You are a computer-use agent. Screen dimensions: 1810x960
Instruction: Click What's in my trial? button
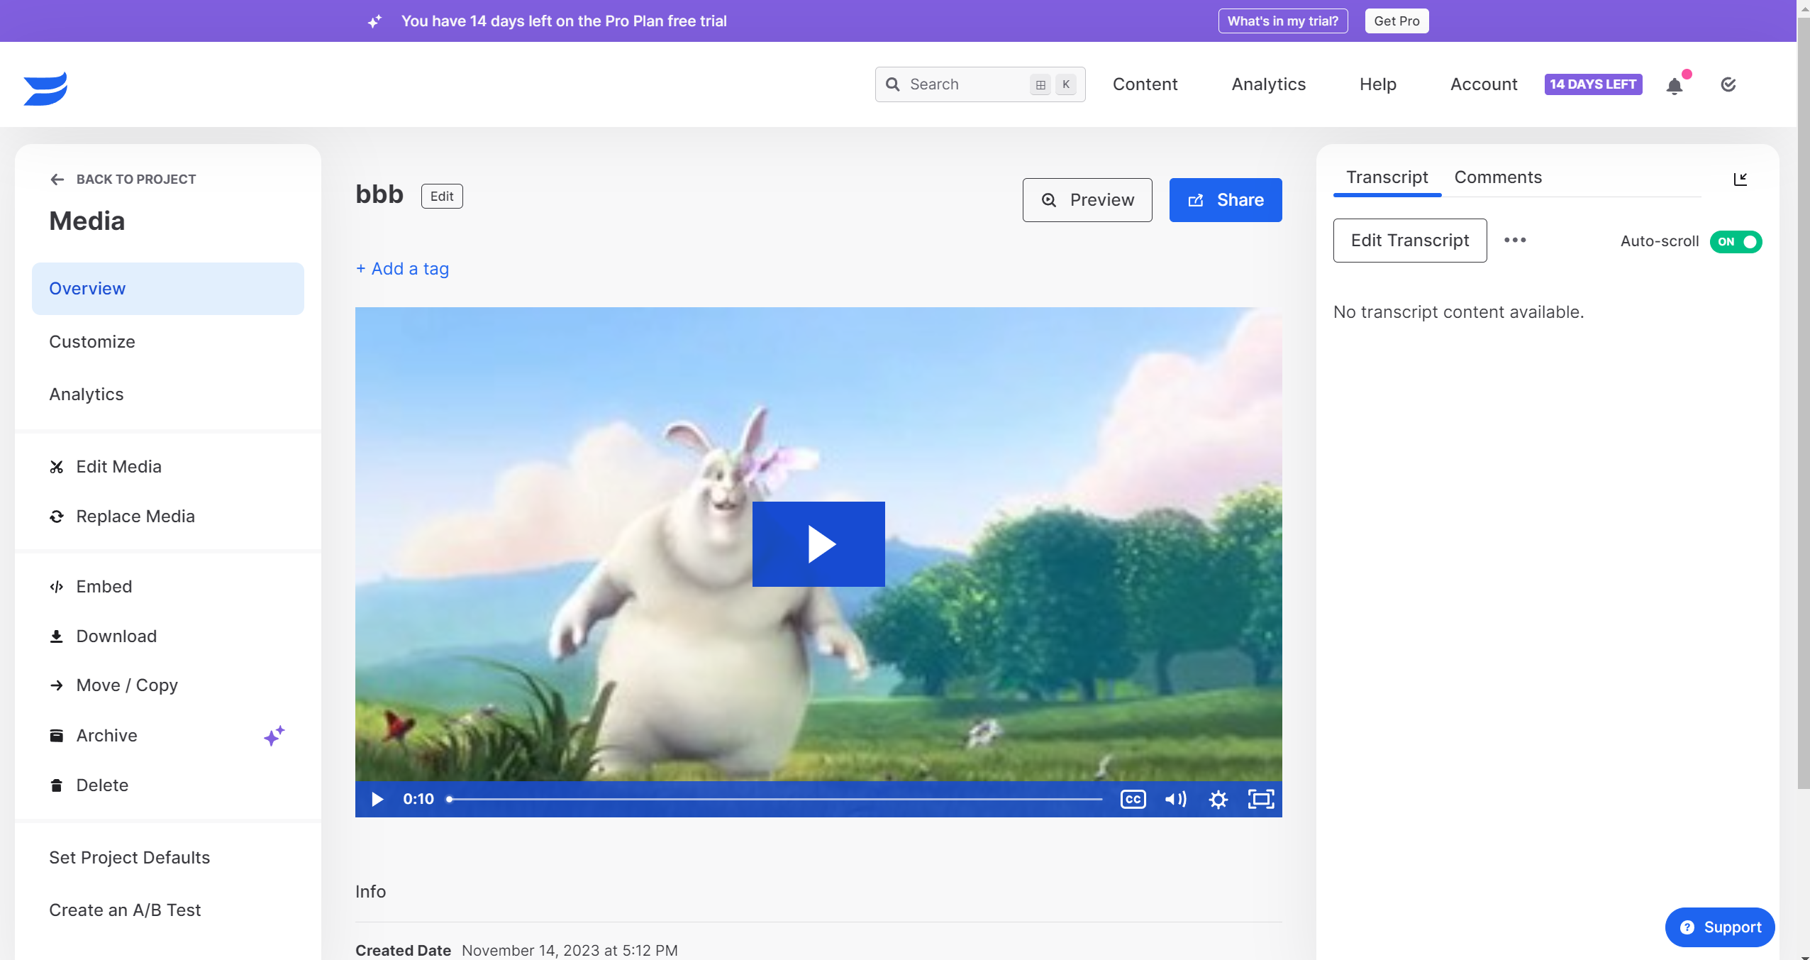tap(1283, 21)
